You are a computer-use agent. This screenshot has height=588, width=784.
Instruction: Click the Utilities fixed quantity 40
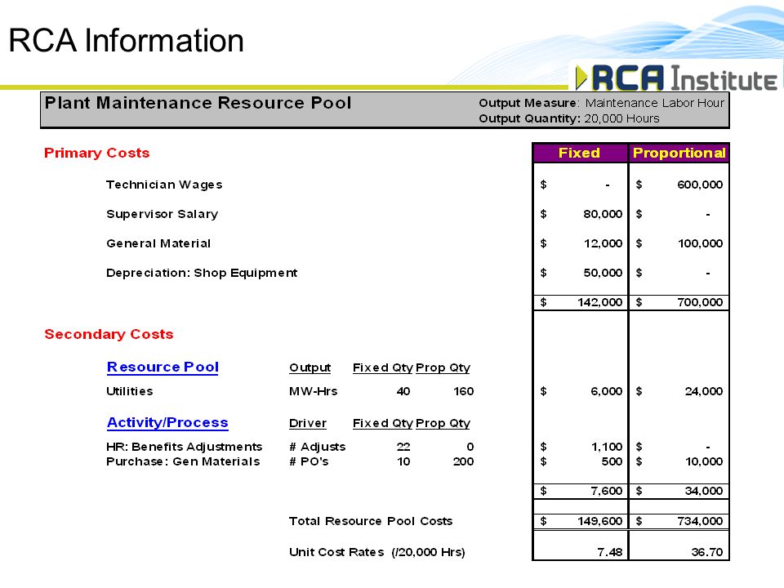[403, 391]
